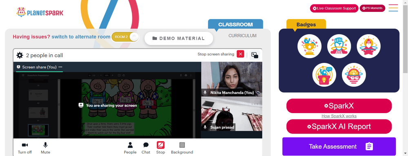
Task: Click the PS Moments button
Action: click(373, 8)
